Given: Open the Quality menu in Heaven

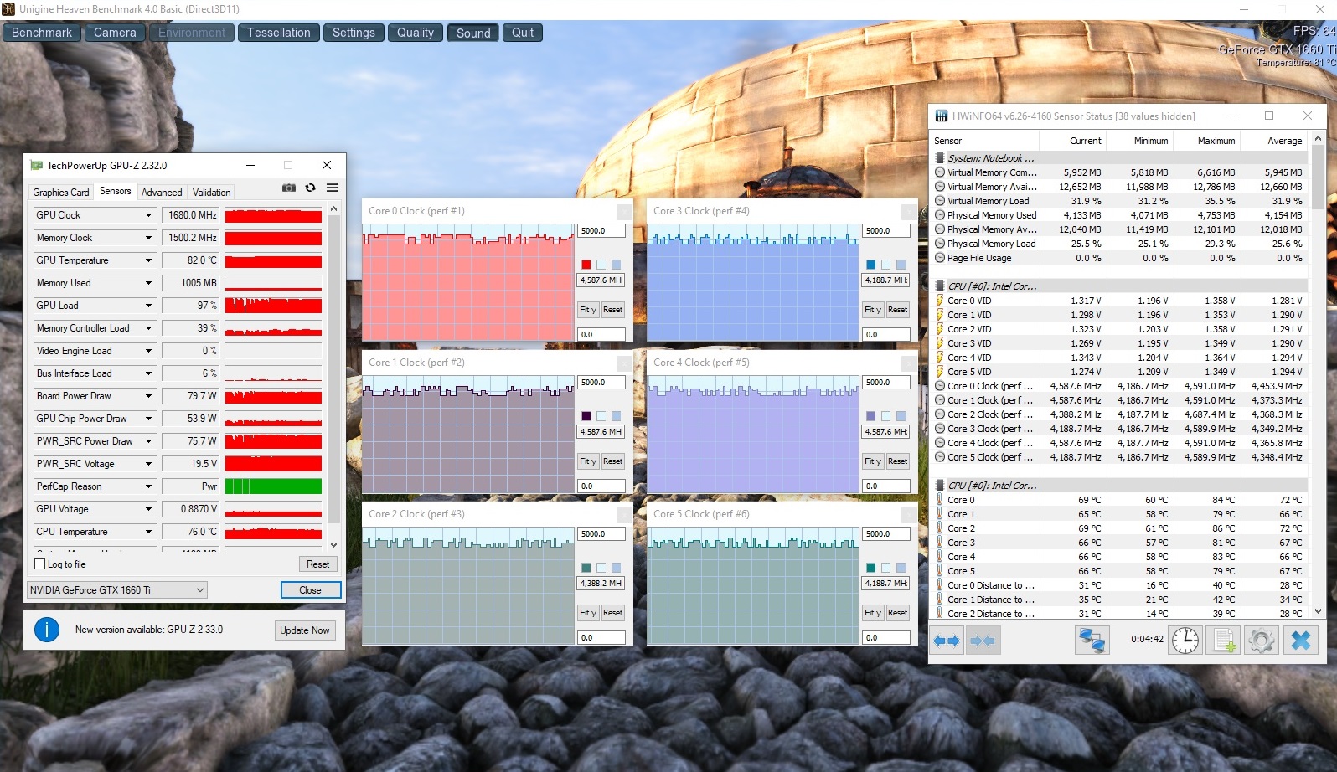Looking at the screenshot, I should (x=416, y=33).
